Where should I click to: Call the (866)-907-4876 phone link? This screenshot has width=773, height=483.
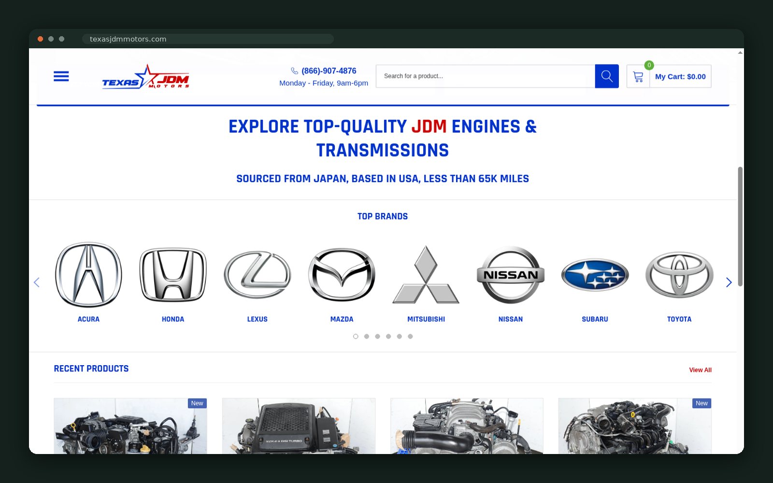[329, 71]
